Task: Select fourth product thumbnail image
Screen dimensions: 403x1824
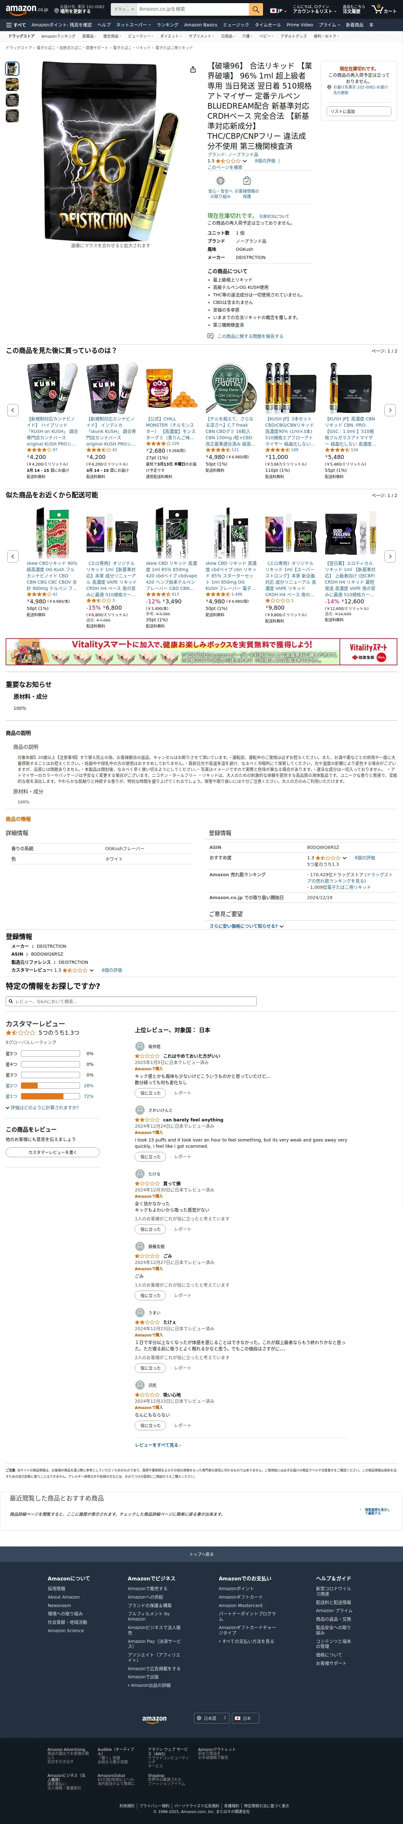Action: coord(12,116)
